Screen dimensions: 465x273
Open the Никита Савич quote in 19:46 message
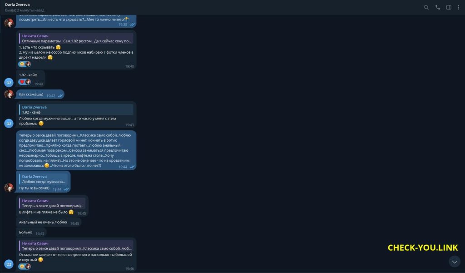tap(76, 246)
